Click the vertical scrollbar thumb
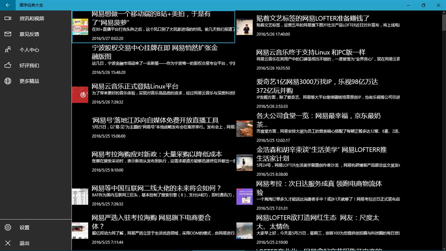 coord(444,22)
